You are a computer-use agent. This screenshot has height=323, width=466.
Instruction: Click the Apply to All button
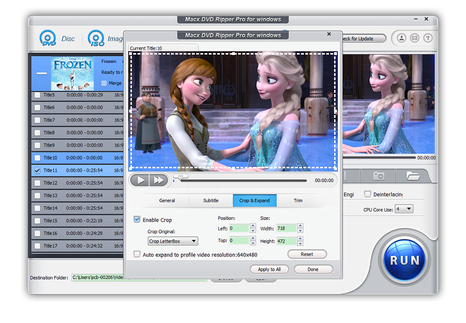tap(269, 269)
